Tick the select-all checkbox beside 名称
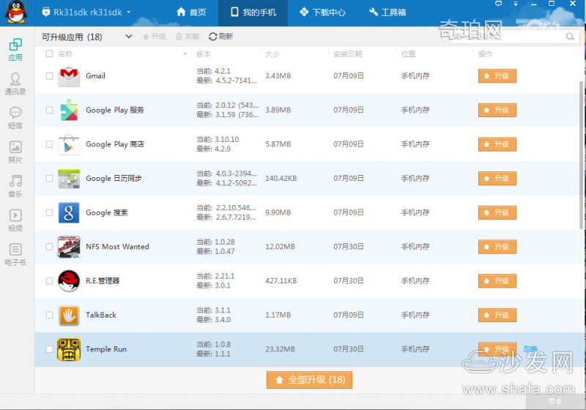The height and width of the screenshot is (410, 586). (x=49, y=53)
